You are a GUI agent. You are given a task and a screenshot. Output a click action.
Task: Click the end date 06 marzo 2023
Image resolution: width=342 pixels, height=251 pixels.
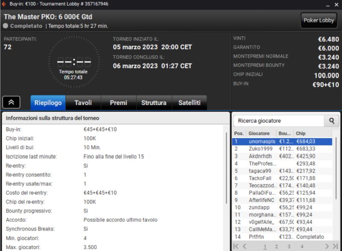[x=135, y=66]
